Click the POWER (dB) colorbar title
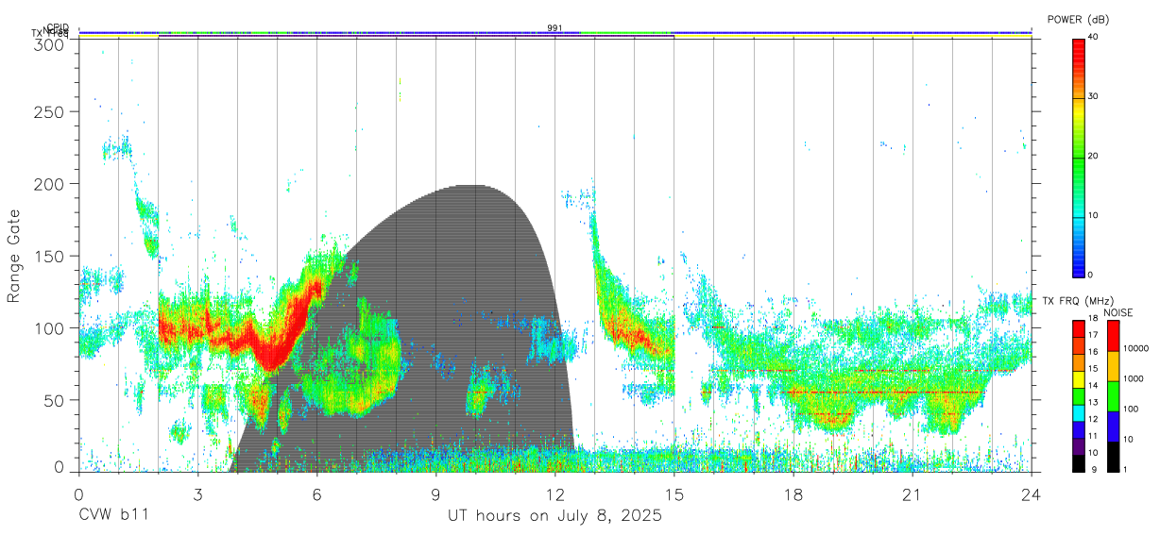Image resolution: width=1160 pixels, height=535 pixels. point(1079,20)
